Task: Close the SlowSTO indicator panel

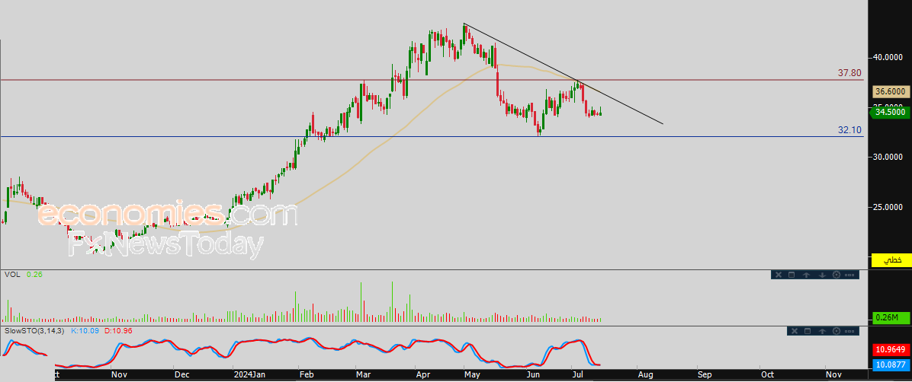Action: click(x=795, y=331)
